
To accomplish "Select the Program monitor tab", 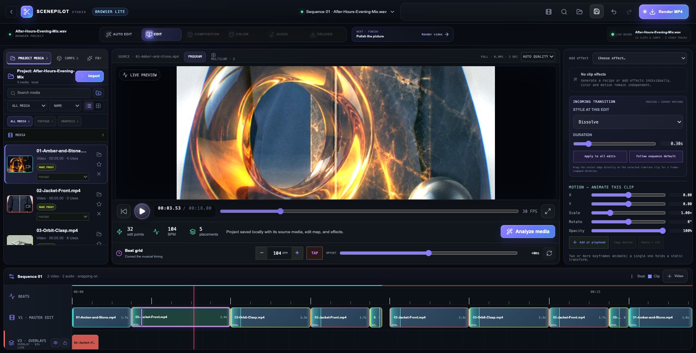I will click(x=195, y=57).
